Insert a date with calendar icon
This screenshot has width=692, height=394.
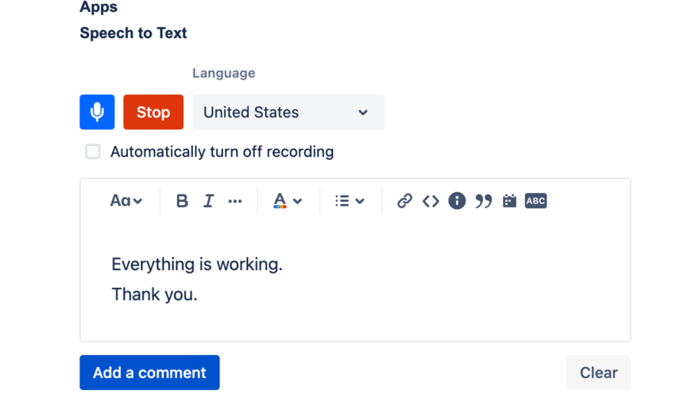(509, 201)
